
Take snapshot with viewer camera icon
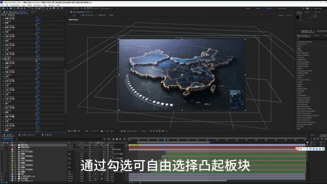[102, 131]
